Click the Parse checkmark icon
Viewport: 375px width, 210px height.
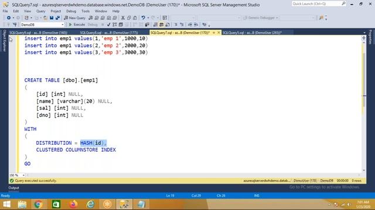click(108, 24)
